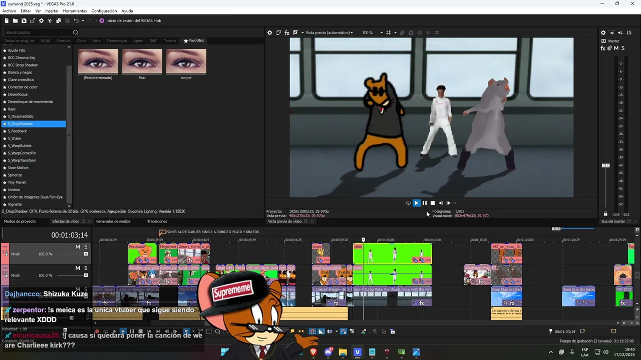Open Master bus fx button
This screenshot has width=641, height=360.
pos(603,48)
